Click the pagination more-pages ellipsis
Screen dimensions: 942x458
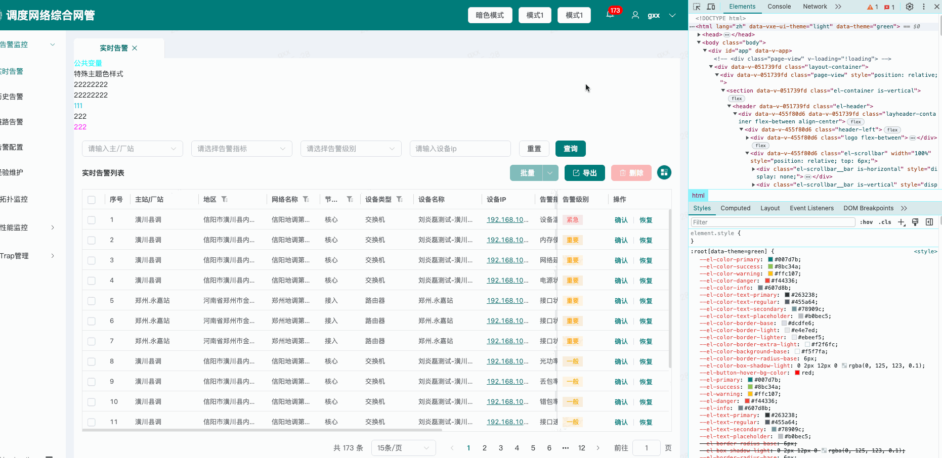coord(566,448)
